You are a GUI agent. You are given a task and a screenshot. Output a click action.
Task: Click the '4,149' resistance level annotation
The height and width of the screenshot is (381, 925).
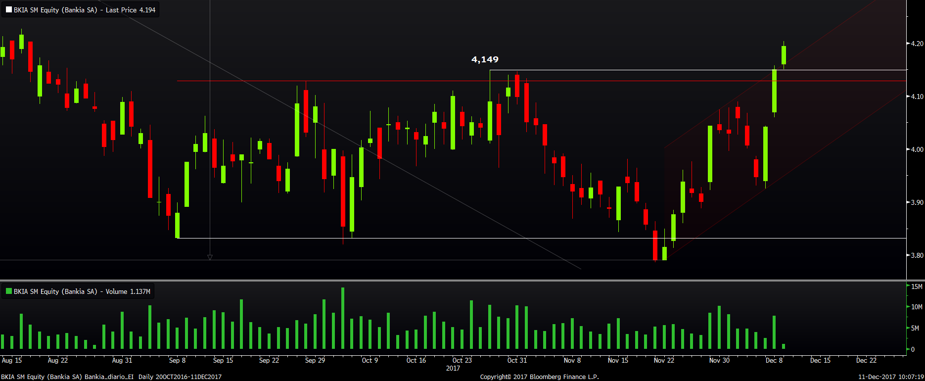point(485,59)
